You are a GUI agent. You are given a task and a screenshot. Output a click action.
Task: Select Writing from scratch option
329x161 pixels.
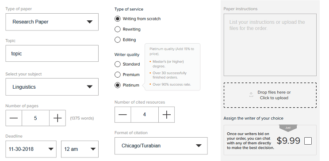point(118,19)
